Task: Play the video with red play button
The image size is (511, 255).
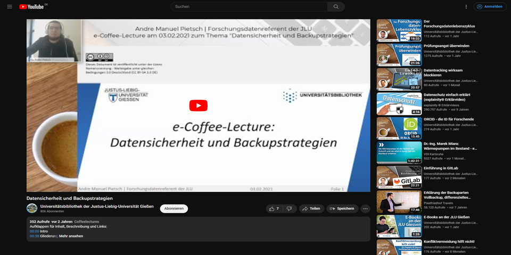Action: (198, 105)
